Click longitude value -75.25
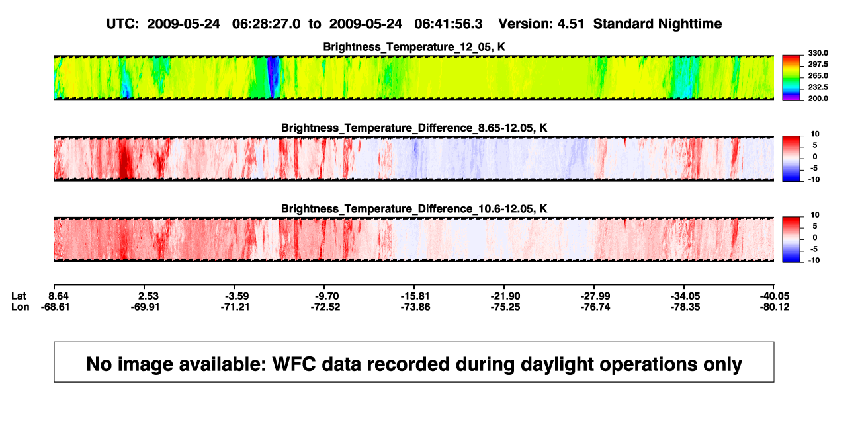The width and height of the screenshot is (860, 441). (504, 307)
